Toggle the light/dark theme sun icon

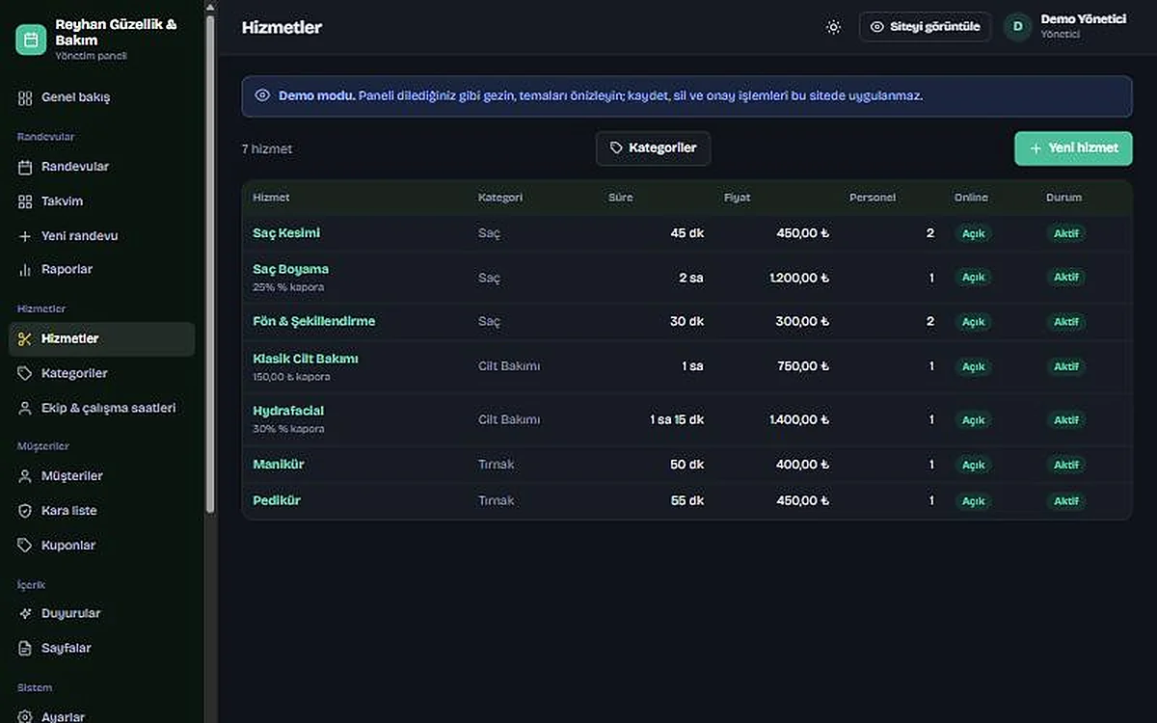pos(834,27)
